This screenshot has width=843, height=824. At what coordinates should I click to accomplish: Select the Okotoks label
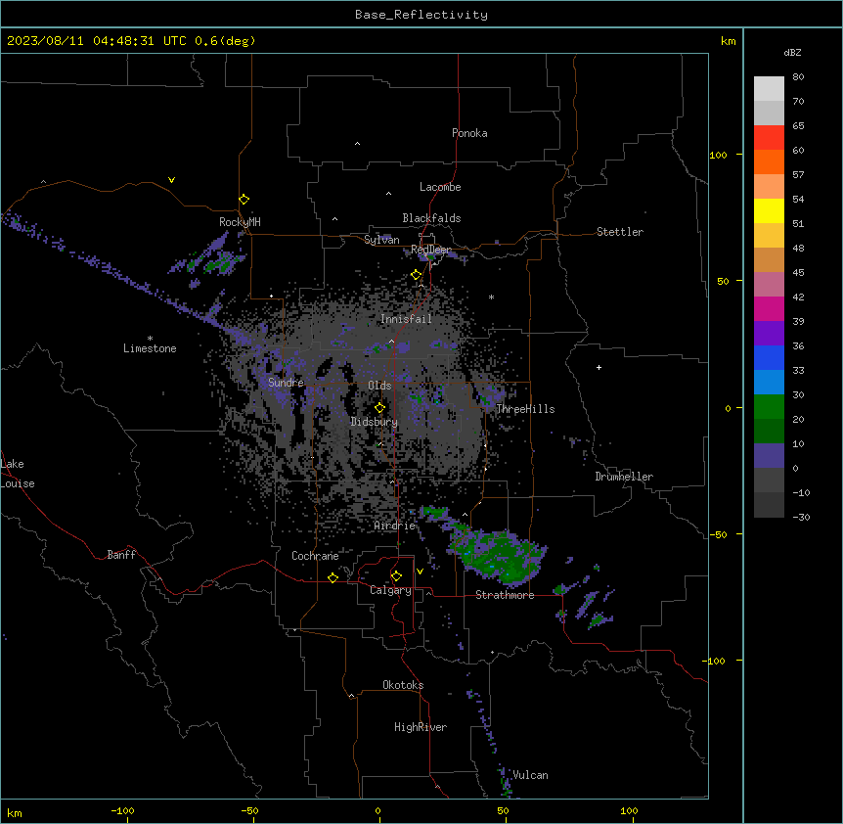(x=403, y=685)
